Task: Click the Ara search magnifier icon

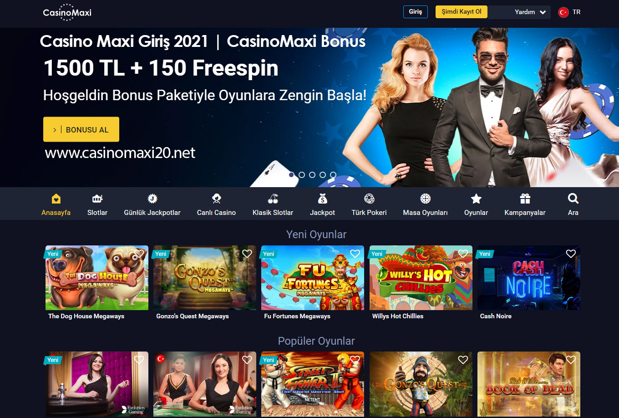Action: (573, 199)
